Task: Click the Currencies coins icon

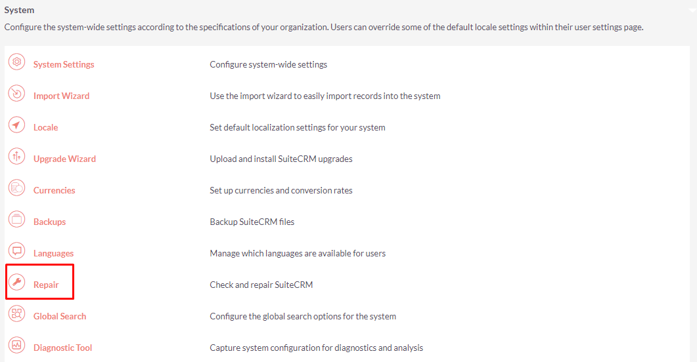Action: 17,188
